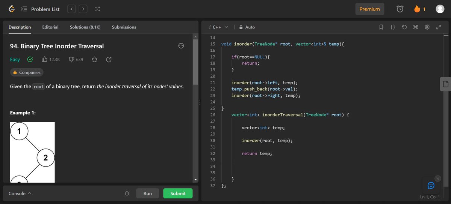The width and height of the screenshot is (451, 204).
Task: Toggle the Auto lock setting
Action: point(247,27)
